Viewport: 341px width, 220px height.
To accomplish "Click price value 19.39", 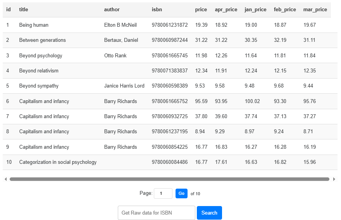I will (x=201, y=25).
